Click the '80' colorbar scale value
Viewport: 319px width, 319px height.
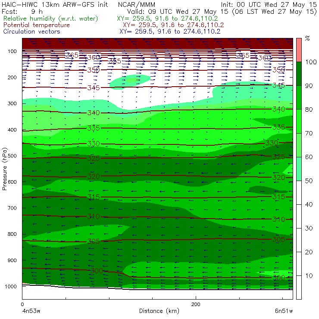tap(309, 109)
